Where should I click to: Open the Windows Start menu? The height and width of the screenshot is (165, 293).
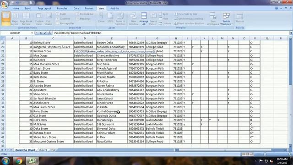[x=6, y=161]
